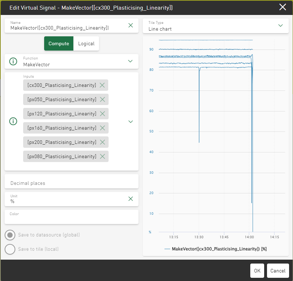
Task: Remove the px160_Plasticising_Linearity input chip
Action: [103, 128]
